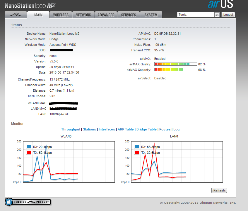This screenshot has height=211, width=248.
Task: Select the airMAX value Enabled
Action: click(160, 59)
